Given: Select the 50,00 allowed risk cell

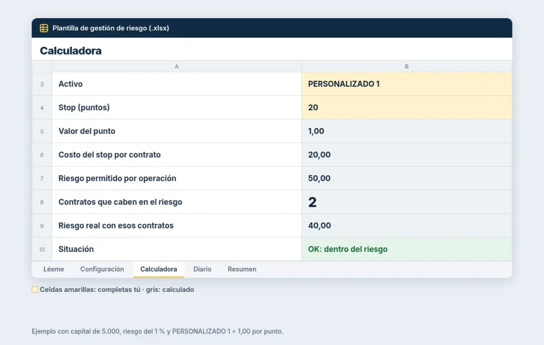Looking at the screenshot, I should click(x=406, y=179).
